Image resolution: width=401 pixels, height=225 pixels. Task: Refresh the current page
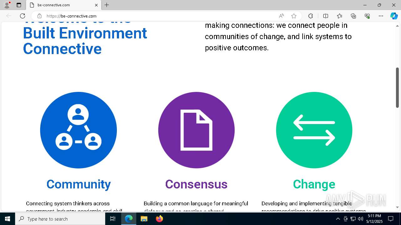point(23,16)
